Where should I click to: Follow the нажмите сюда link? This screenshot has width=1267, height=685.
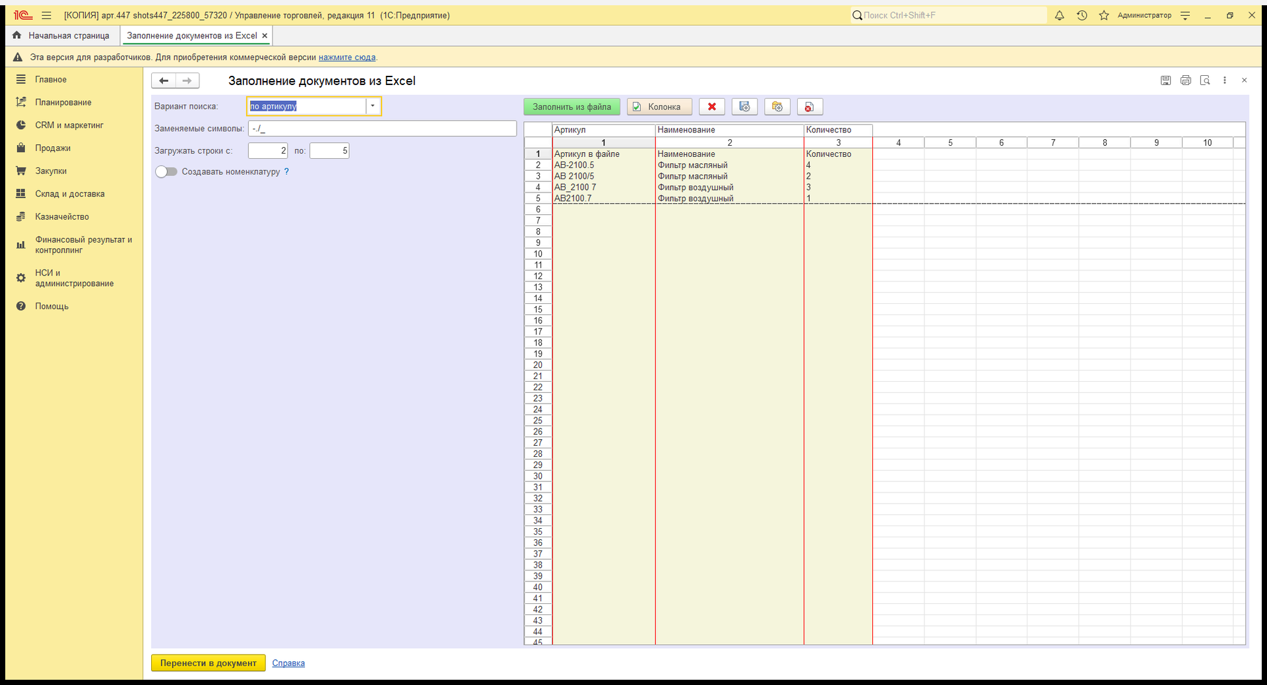tap(347, 57)
